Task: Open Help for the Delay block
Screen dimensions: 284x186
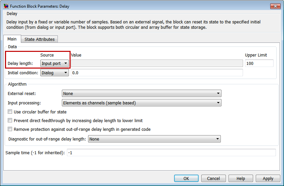Action: [x=241, y=178]
